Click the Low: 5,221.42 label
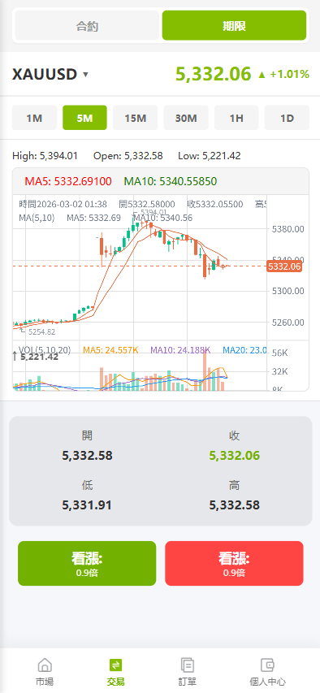 (210, 155)
